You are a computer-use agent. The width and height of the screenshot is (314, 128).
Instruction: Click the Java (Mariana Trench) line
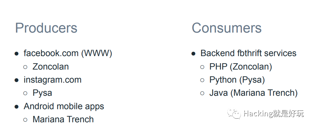coord(253,93)
